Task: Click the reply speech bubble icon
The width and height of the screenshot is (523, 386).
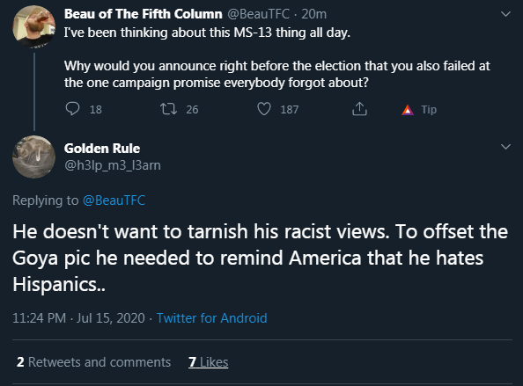Action: click(x=72, y=109)
